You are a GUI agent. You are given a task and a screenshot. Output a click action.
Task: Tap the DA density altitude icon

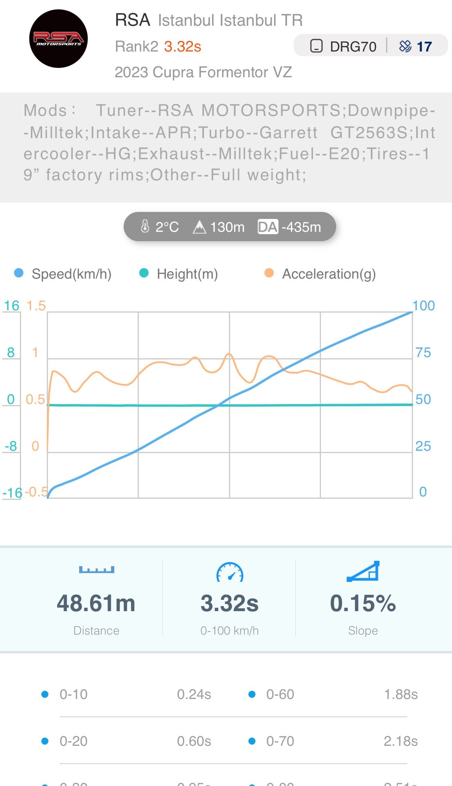[268, 227]
